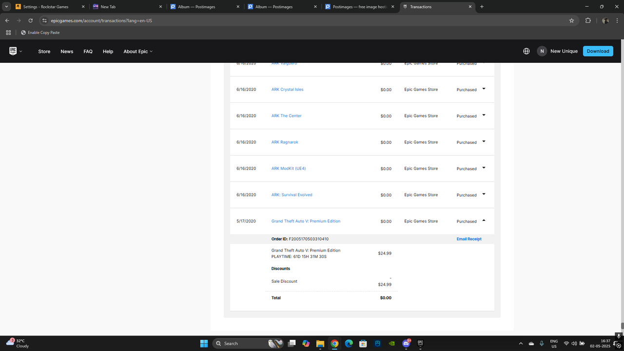Image resolution: width=624 pixels, height=351 pixels.
Task: Open Epic Games Launcher from the taskbar
Action: click(x=420, y=343)
